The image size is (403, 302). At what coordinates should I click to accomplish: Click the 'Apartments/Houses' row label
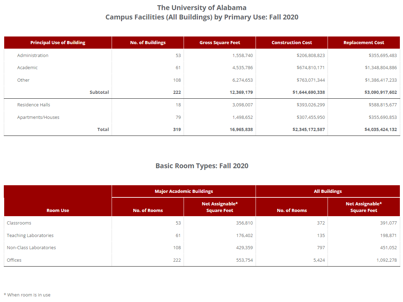pyautogui.click(x=38, y=117)
